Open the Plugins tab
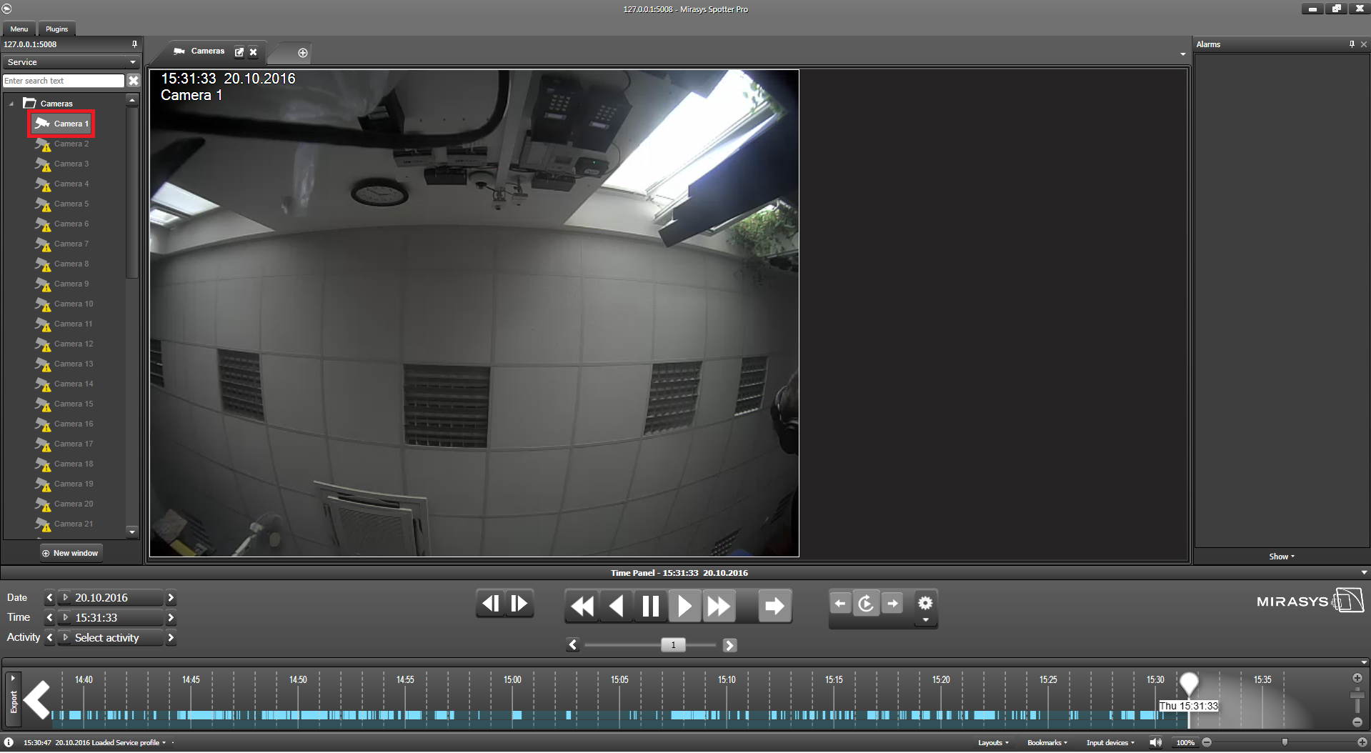 click(56, 29)
